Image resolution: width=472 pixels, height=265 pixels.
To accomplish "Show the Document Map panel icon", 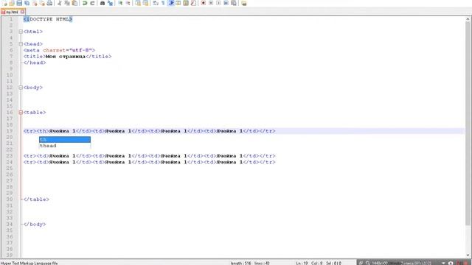I will tap(186, 3).
